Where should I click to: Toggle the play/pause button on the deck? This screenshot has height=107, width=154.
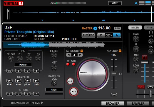pos(74,92)
